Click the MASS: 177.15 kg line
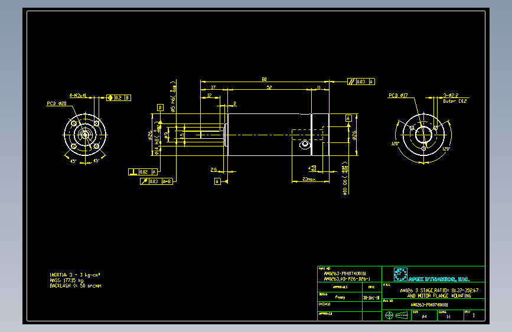 click(67, 281)
